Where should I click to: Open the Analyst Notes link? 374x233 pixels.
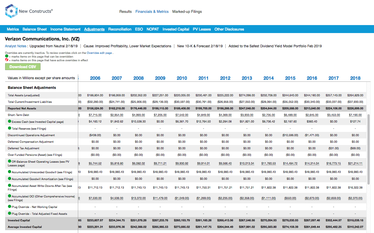16,46
